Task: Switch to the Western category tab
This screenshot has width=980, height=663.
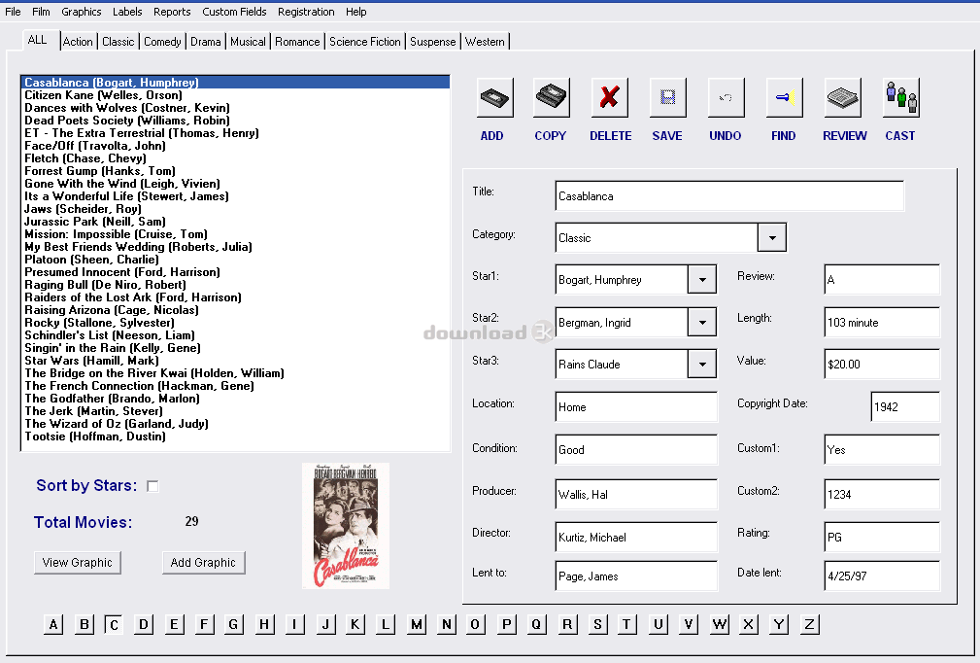Action: [x=485, y=41]
